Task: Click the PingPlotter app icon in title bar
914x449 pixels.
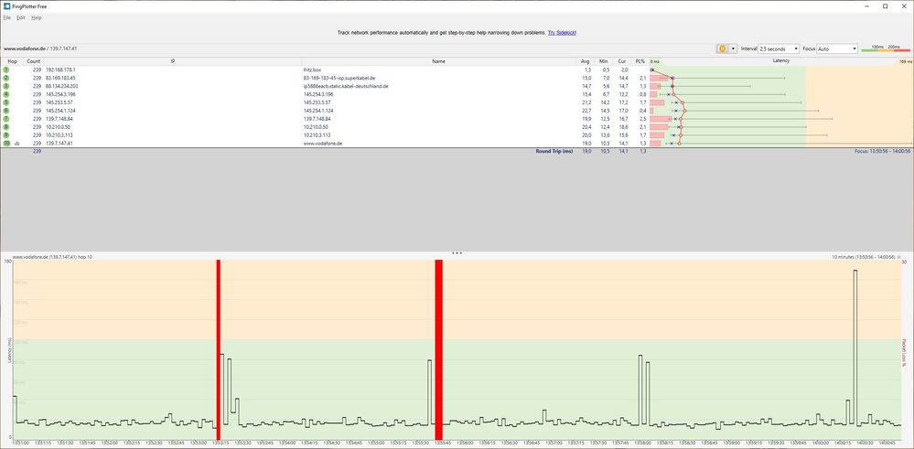Action: tap(5, 5)
